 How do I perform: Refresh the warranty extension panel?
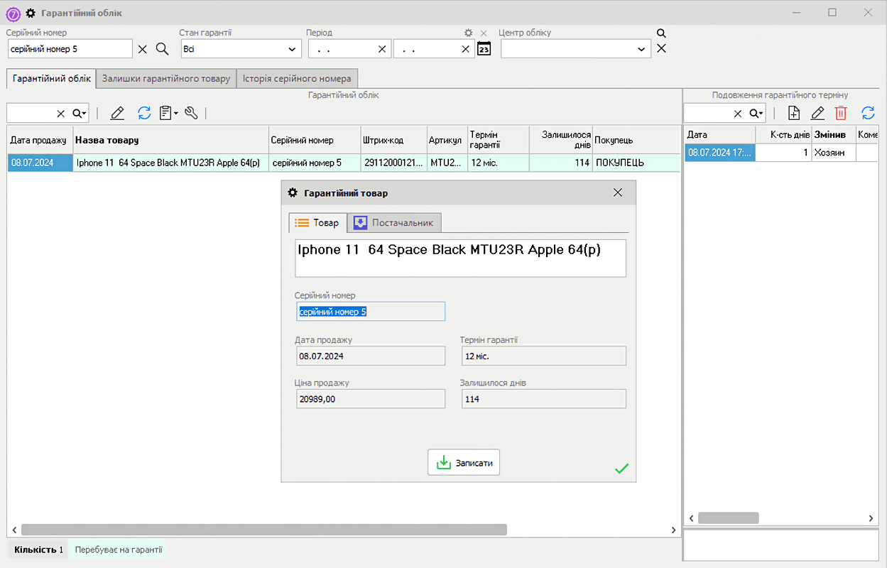[868, 113]
